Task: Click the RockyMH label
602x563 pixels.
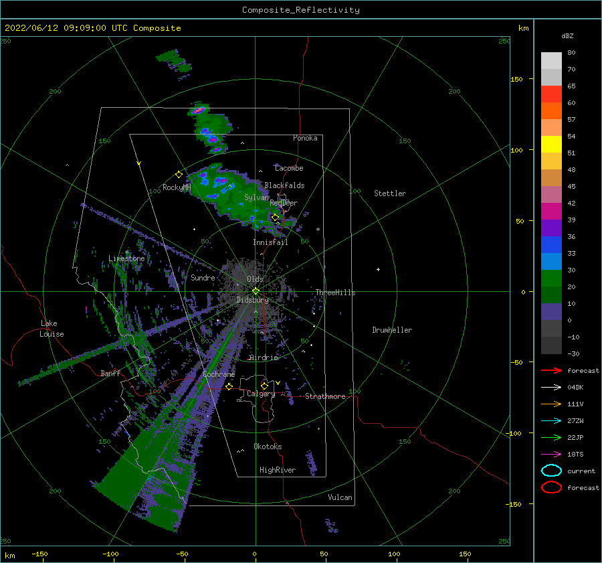Action: [177, 187]
